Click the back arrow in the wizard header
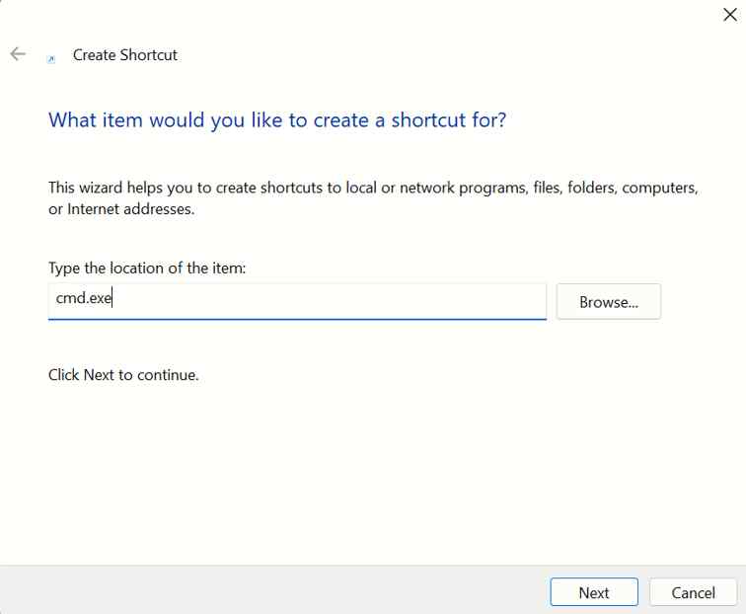This screenshot has height=614, width=746. click(18, 54)
